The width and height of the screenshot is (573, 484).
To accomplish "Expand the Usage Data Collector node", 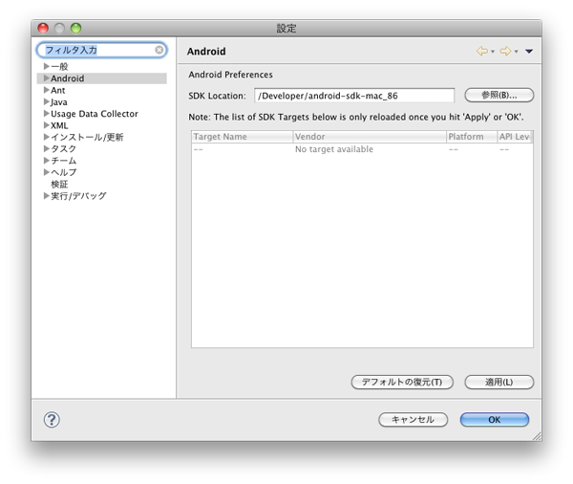I will click(47, 113).
